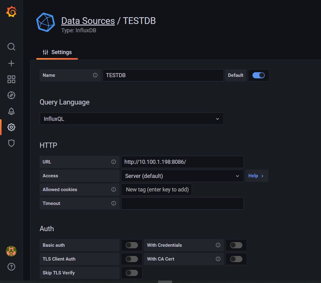Enable the With CA Cert toggle
Image resolution: width=321 pixels, height=283 pixels.
click(236, 259)
